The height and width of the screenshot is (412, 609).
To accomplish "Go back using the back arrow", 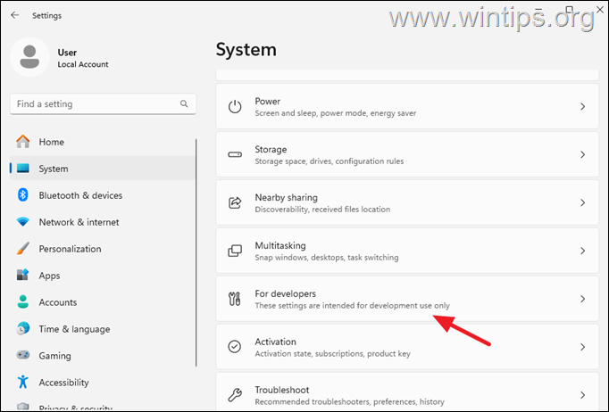I will [x=15, y=15].
